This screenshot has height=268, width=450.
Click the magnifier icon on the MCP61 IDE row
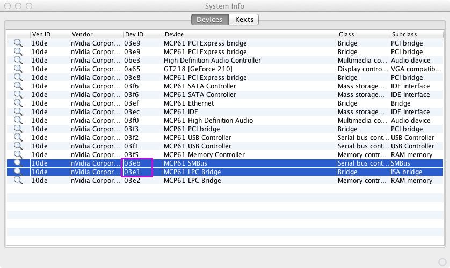tap(18, 111)
